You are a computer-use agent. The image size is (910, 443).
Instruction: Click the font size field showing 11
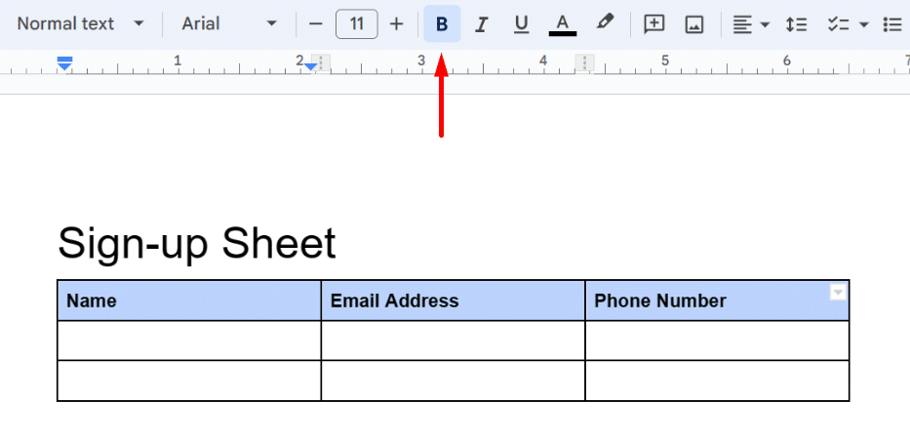click(x=356, y=24)
